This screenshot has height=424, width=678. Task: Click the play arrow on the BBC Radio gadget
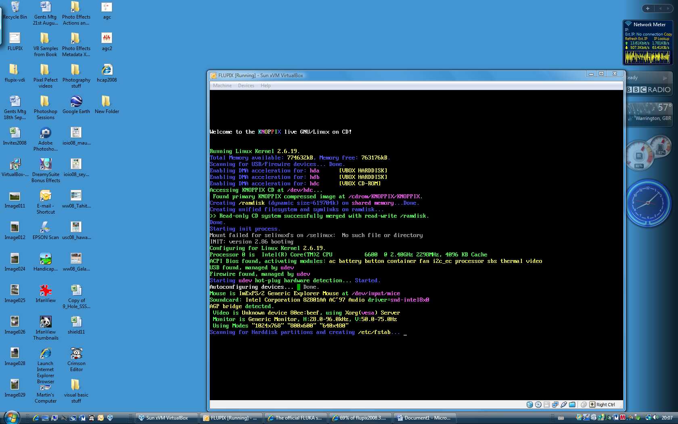(x=665, y=78)
